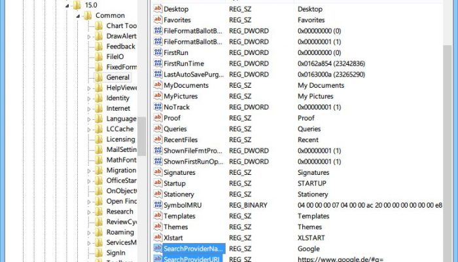
Task: Click the NoTrack DWORD icon
Action: tap(158, 107)
